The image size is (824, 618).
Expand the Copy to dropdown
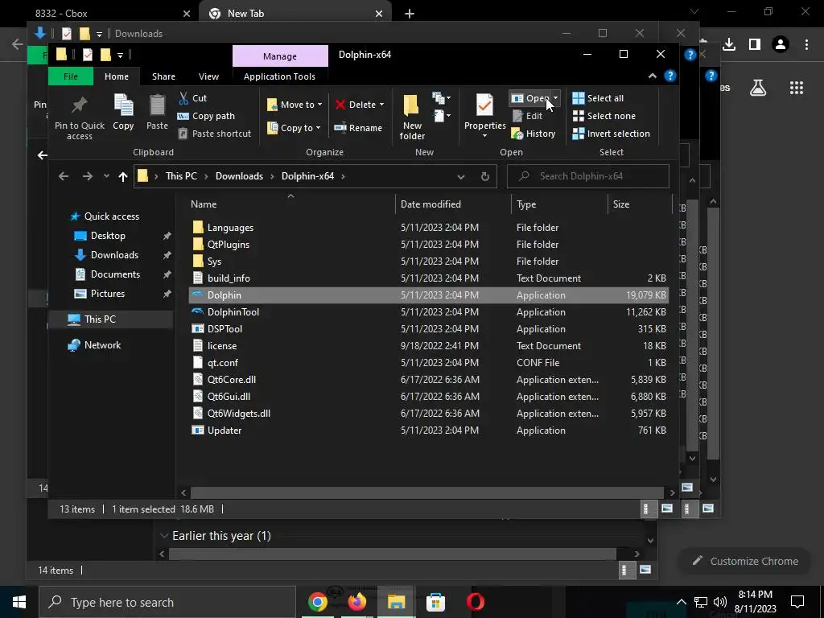coord(318,128)
